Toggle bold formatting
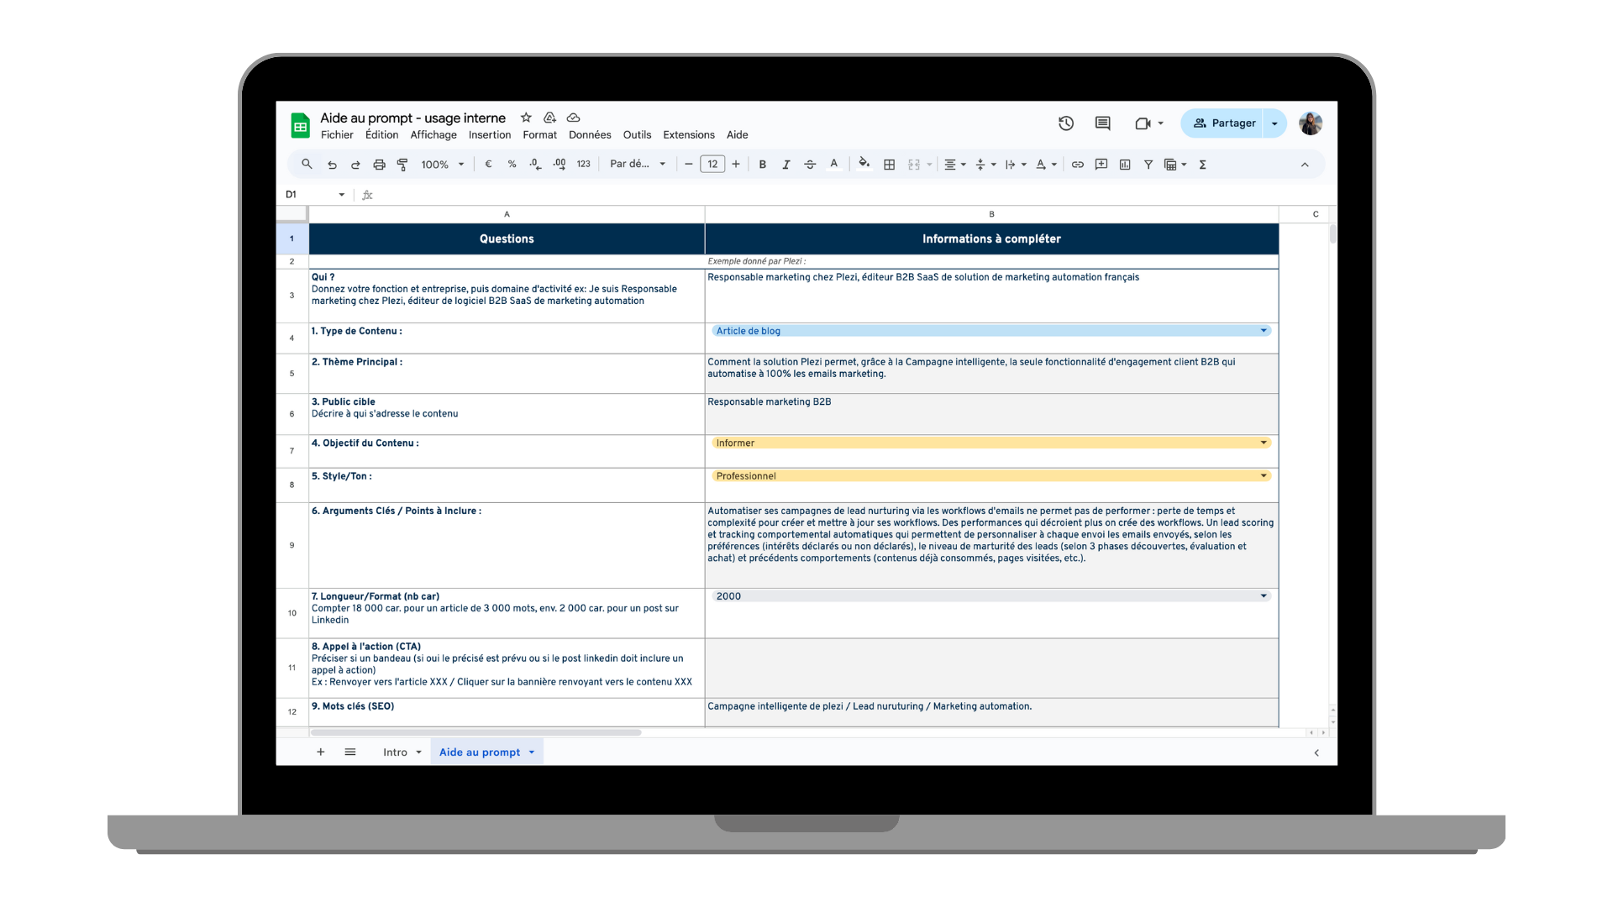Screen dimensions: 1613x907 (x=763, y=165)
